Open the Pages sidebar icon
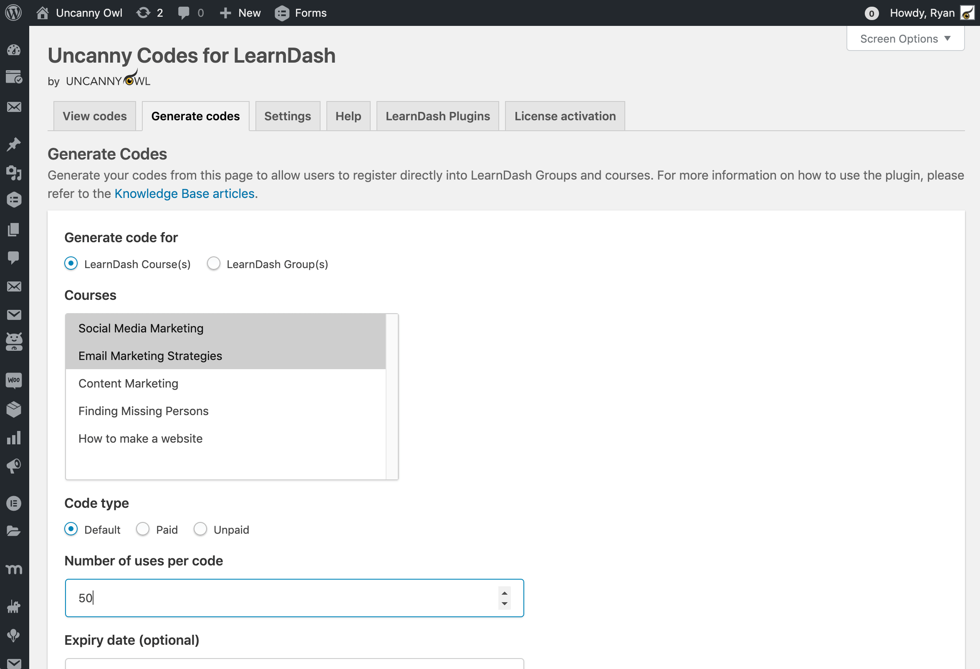Image resolution: width=980 pixels, height=669 pixels. (x=14, y=229)
